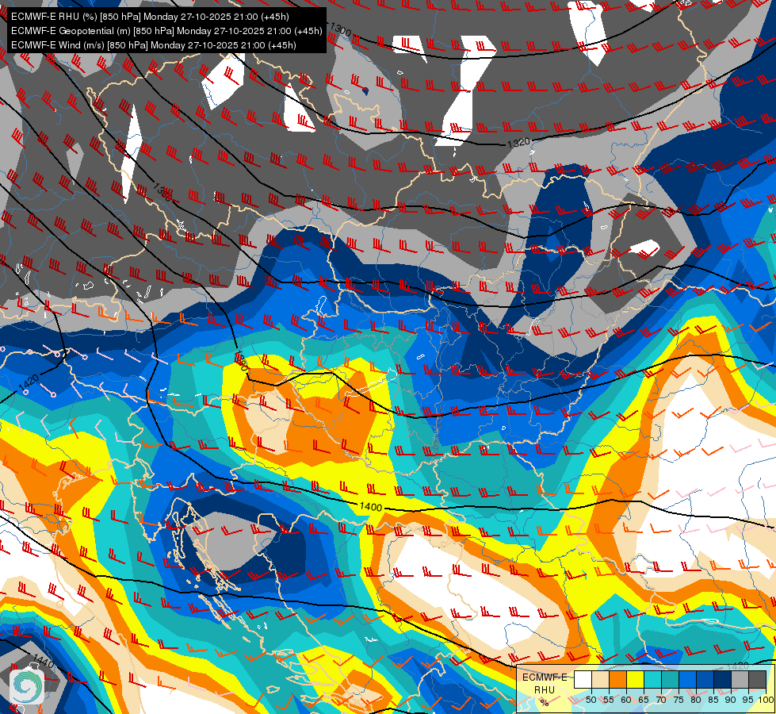
Task: Select the yellow legend swatch for 60-65%
Action: (636, 679)
